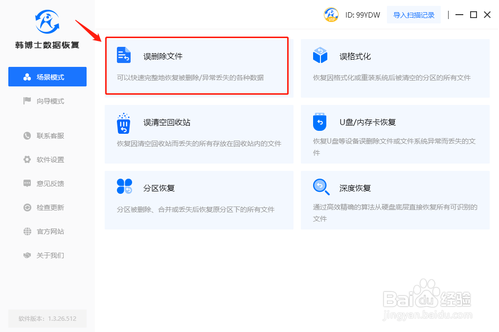Click the 误删除文件 document icon

click(x=123, y=55)
